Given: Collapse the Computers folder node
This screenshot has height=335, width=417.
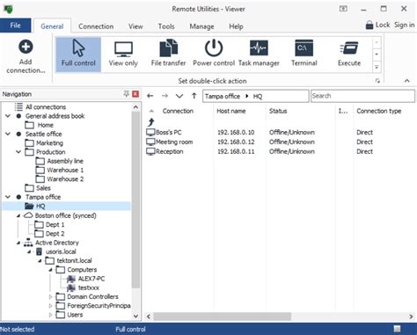Looking at the screenshot, I should (x=50, y=270).
